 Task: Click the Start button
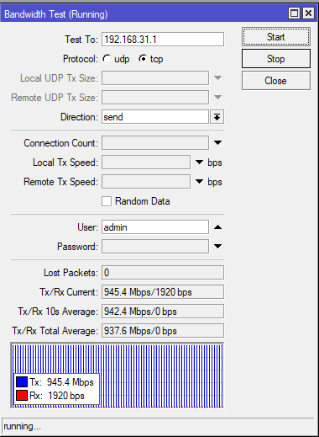coord(276,37)
